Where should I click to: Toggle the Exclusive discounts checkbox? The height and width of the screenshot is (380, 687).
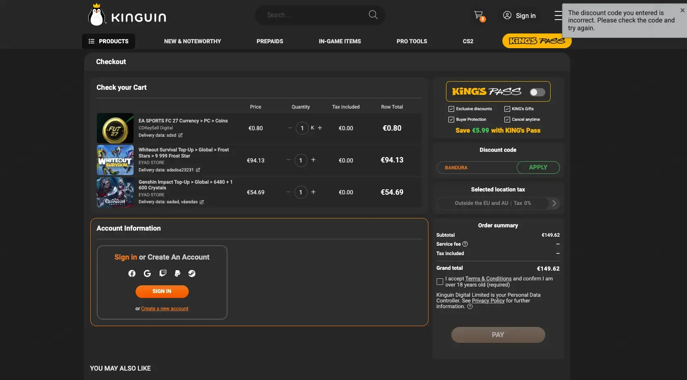pyautogui.click(x=451, y=109)
